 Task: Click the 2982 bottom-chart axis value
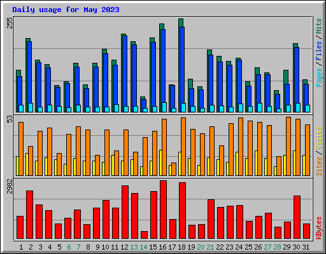10,187
